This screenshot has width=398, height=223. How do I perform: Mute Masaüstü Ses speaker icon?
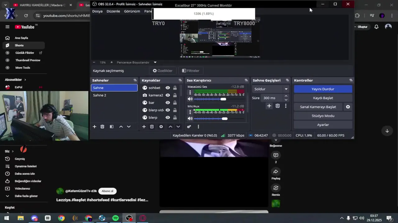[x=190, y=99]
